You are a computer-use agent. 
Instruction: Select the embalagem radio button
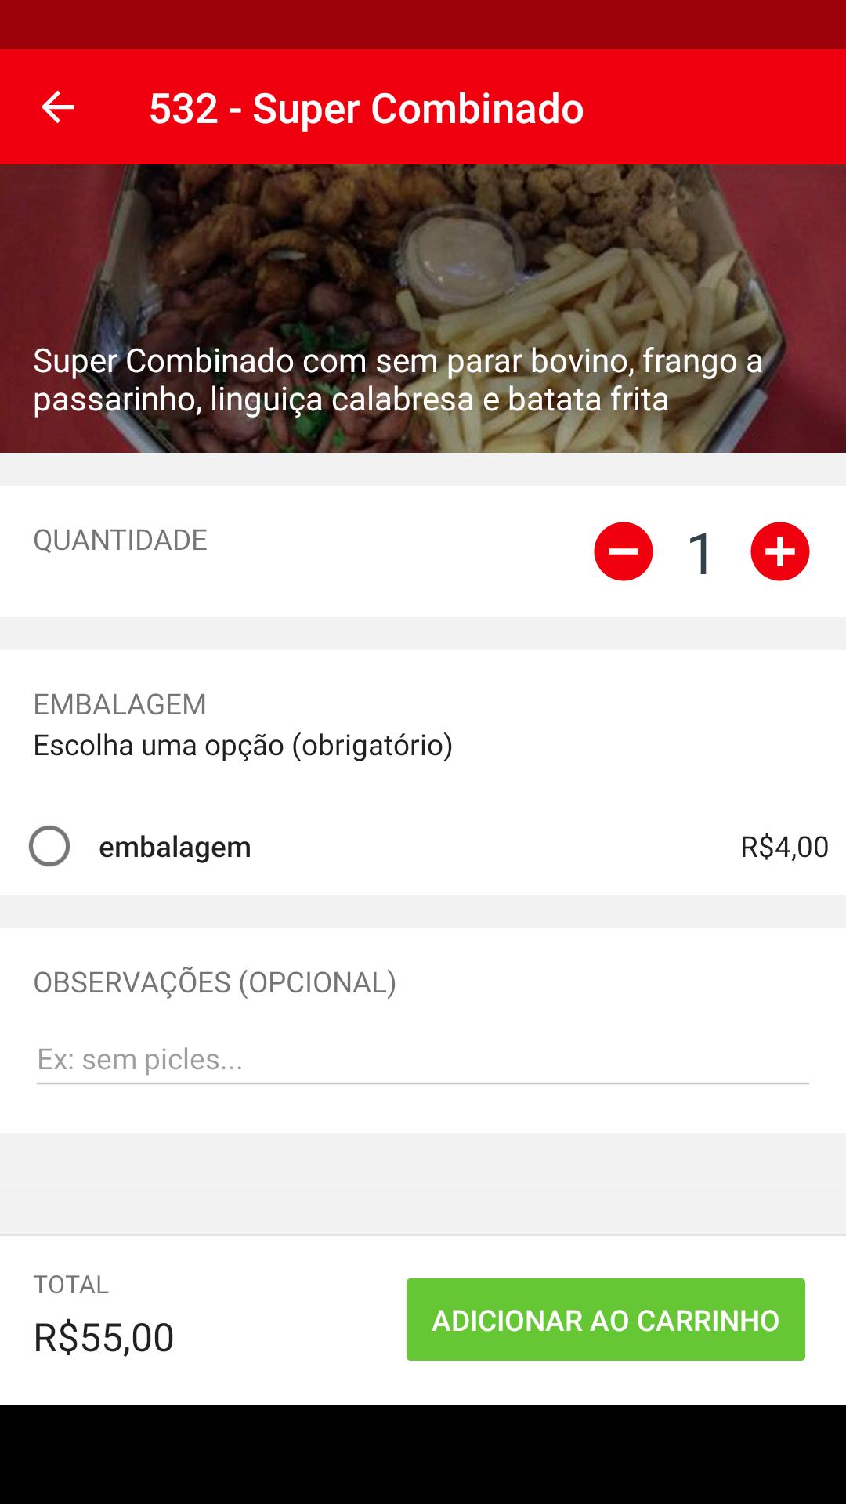(49, 846)
